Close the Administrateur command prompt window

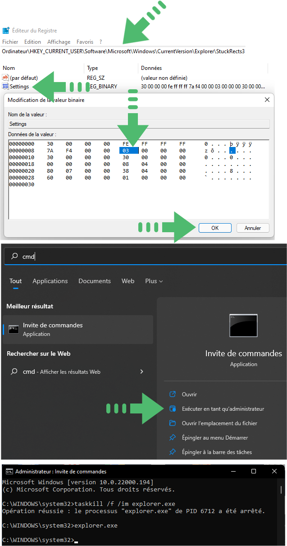[274, 472]
